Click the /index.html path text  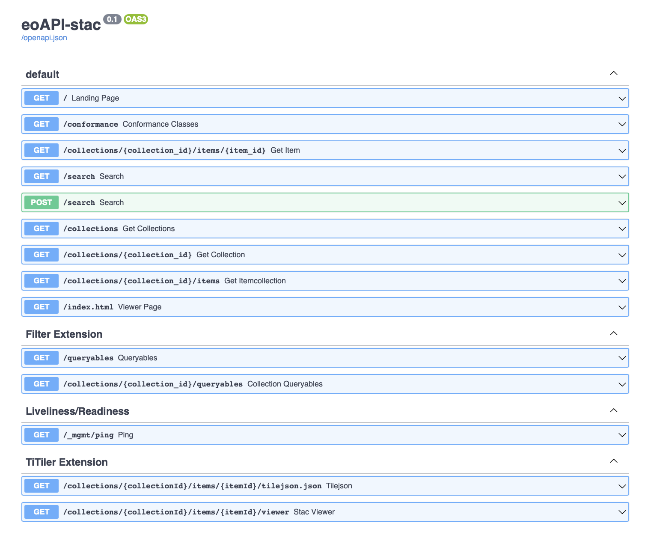click(89, 307)
